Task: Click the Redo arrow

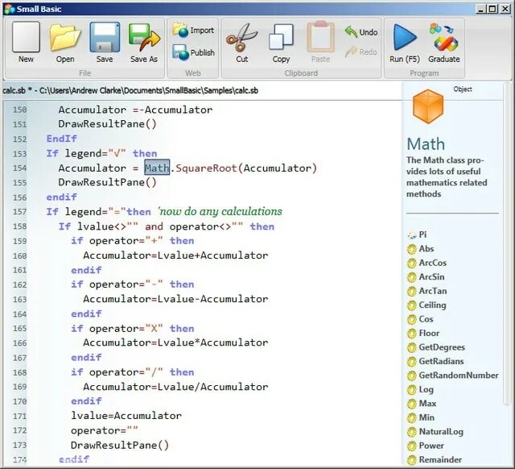Action: (361, 52)
